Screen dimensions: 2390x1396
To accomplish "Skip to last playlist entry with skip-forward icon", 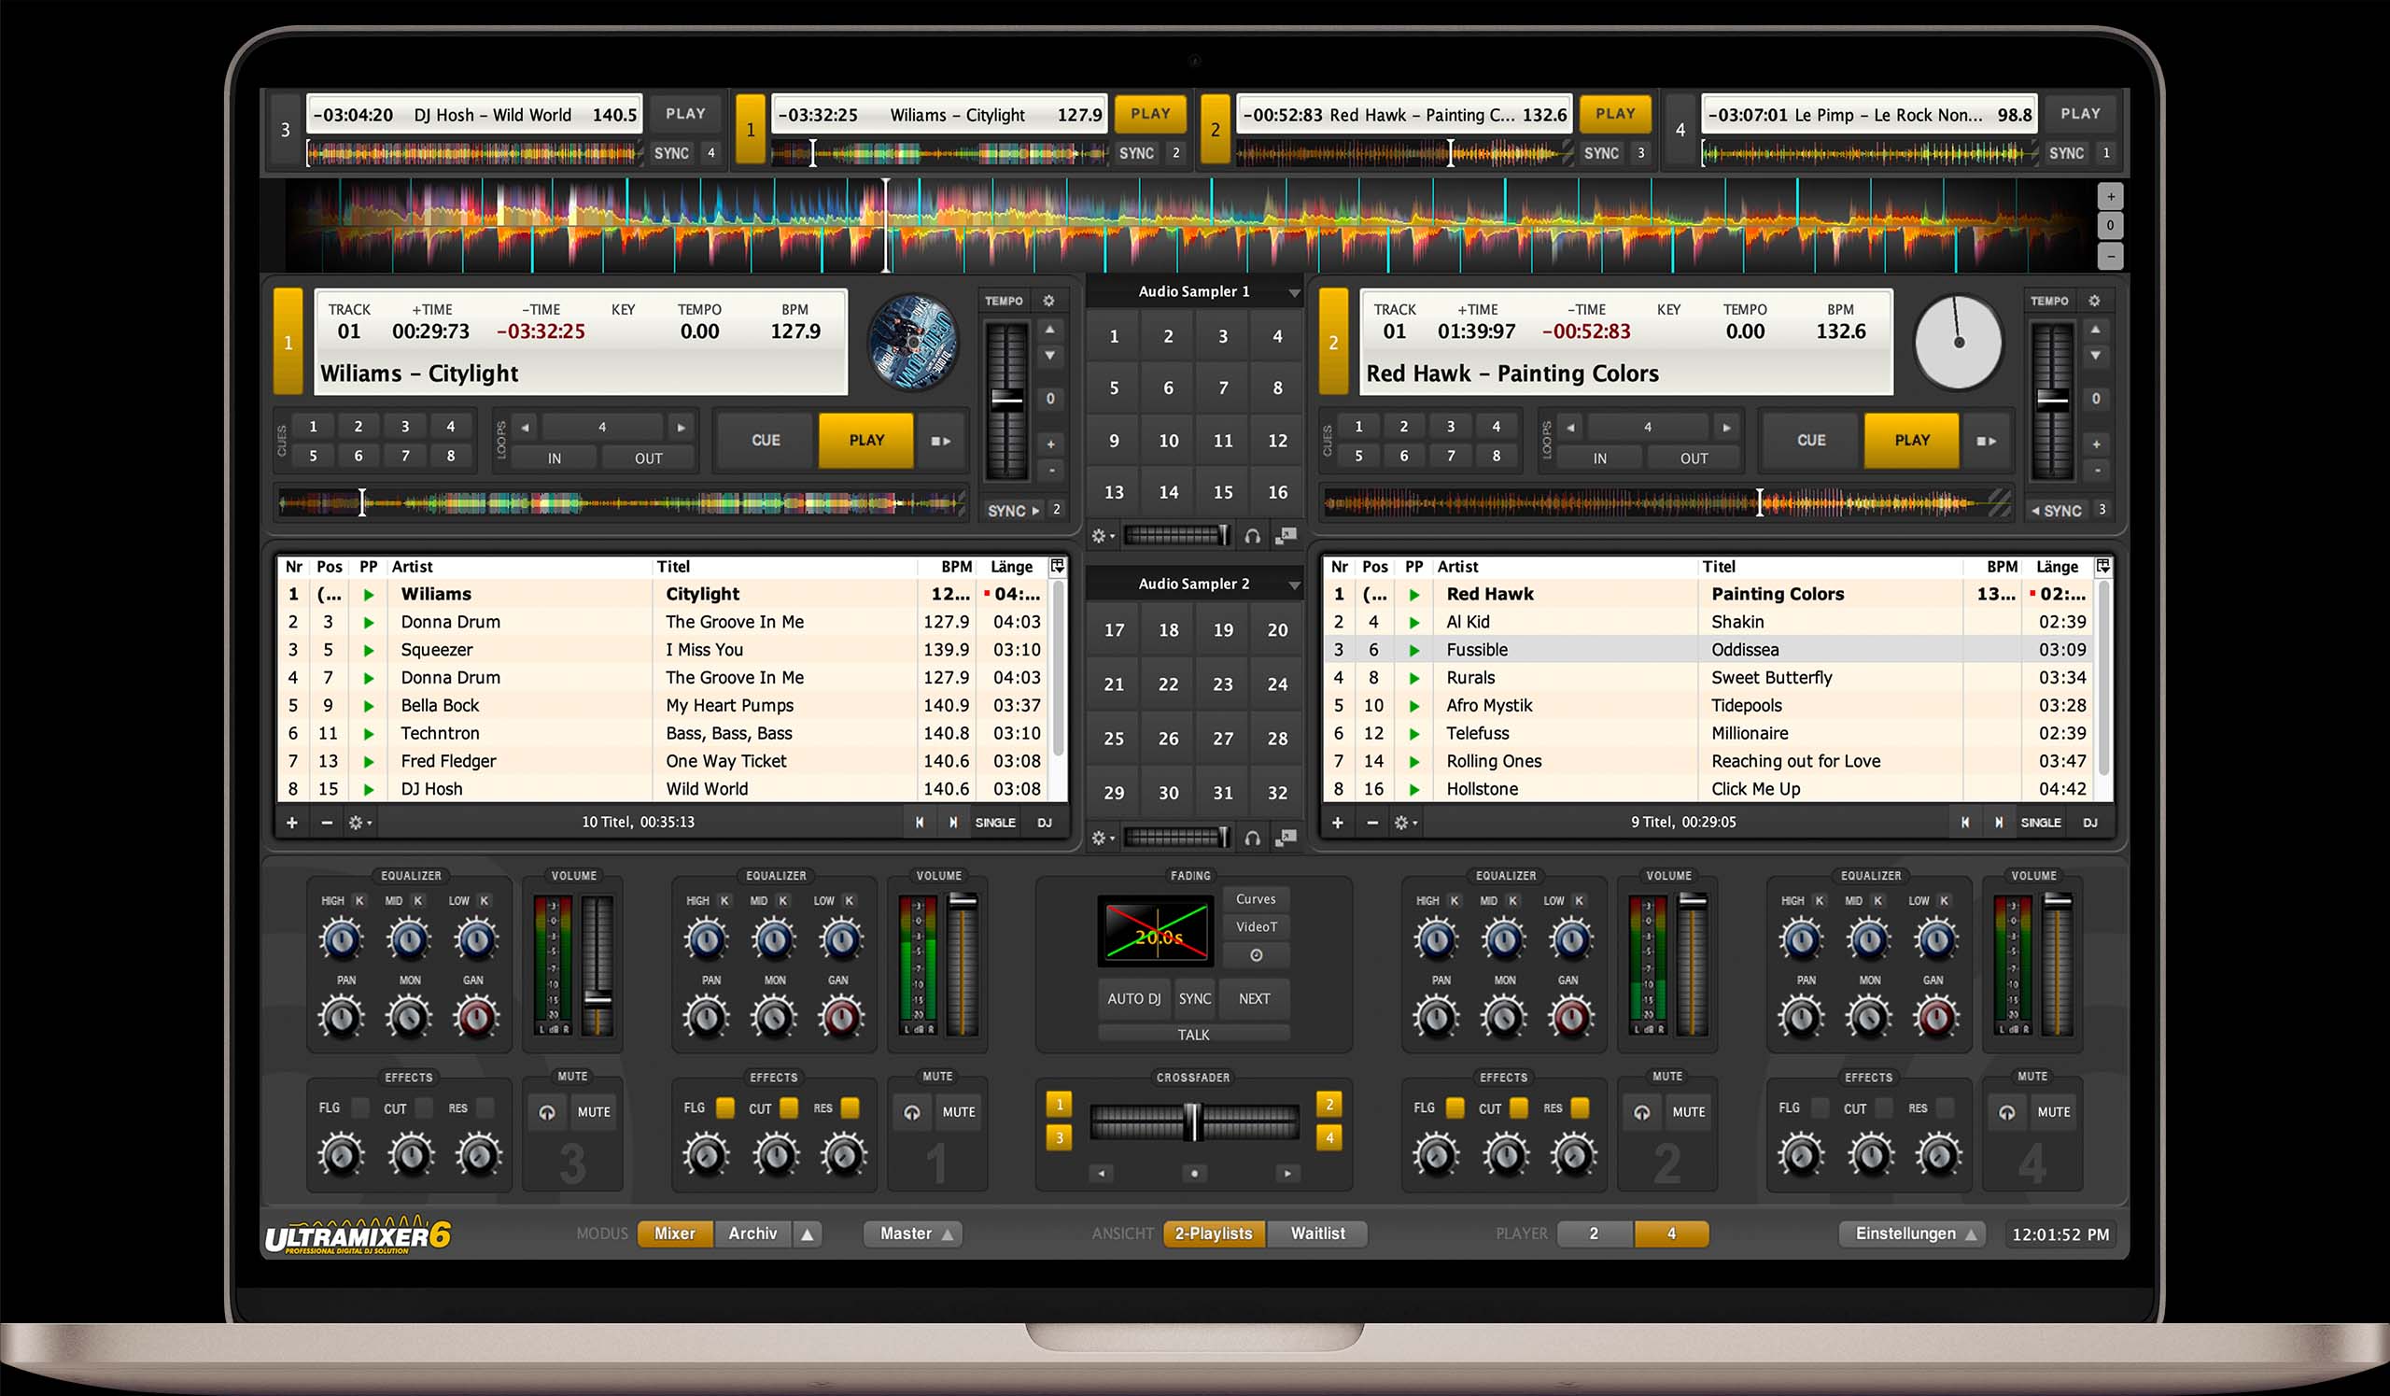I will [952, 823].
